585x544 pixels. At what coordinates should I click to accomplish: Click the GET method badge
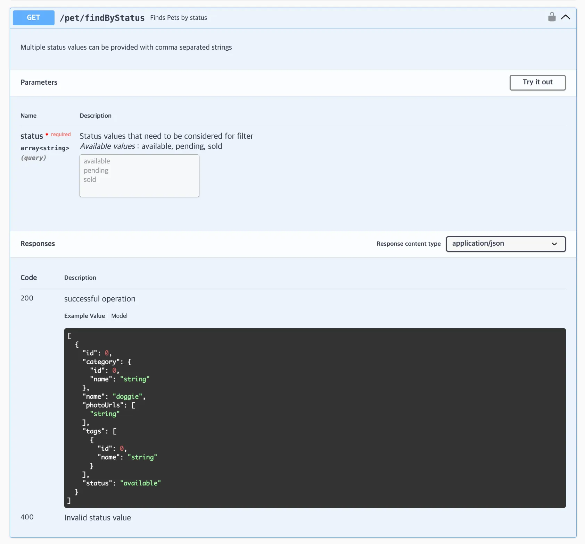point(34,18)
